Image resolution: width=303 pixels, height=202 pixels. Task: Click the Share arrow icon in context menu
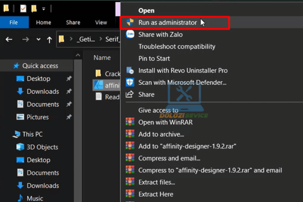pyautogui.click(x=130, y=95)
